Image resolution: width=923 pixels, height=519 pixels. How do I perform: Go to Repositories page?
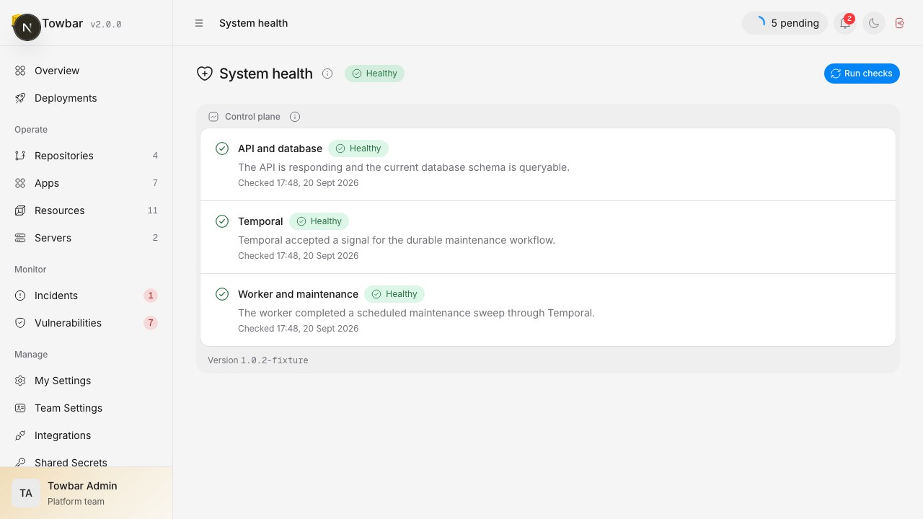pyautogui.click(x=86, y=156)
